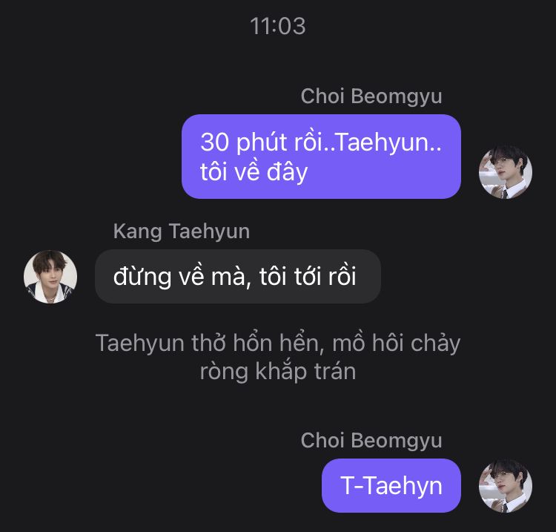This screenshot has height=532, width=556.
Task: Click 'Choi Beomgyu' name above 'T-Taehyn'
Action: (x=371, y=440)
